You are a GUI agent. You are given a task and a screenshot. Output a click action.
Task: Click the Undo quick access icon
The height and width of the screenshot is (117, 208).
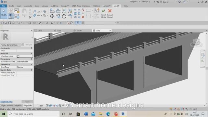click(x=19, y=23)
